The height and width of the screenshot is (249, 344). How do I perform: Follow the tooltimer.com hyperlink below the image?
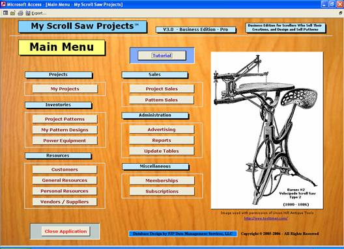[266, 218]
